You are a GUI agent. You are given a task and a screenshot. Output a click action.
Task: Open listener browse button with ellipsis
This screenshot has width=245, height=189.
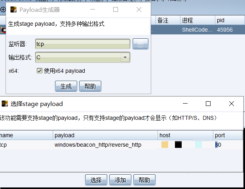(141, 44)
